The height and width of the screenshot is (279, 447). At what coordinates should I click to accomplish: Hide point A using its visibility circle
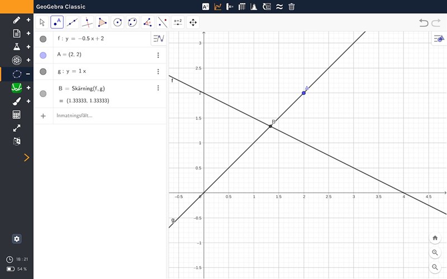[43, 55]
